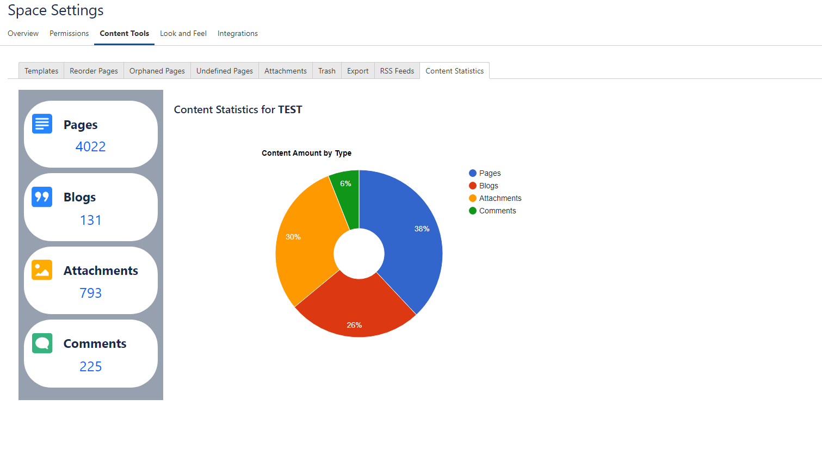Image resolution: width=822 pixels, height=460 pixels.
Task: Click the Blogs quotation mark icon
Action: (x=42, y=197)
